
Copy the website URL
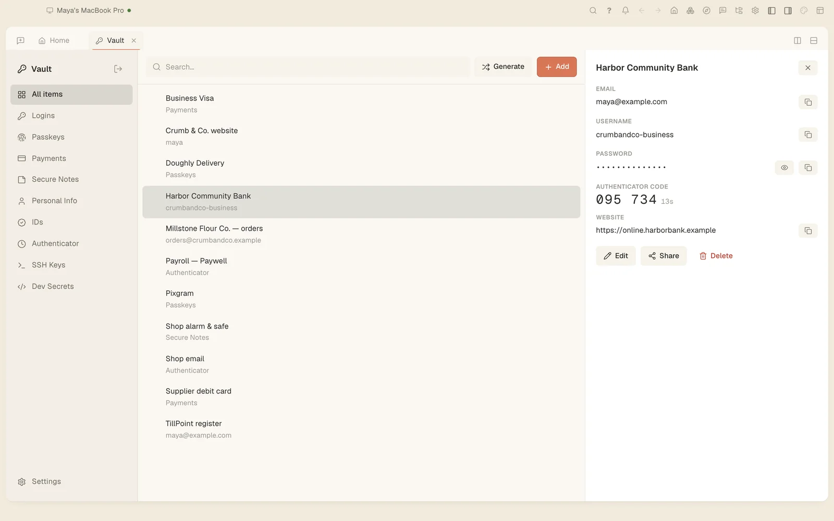click(x=808, y=231)
